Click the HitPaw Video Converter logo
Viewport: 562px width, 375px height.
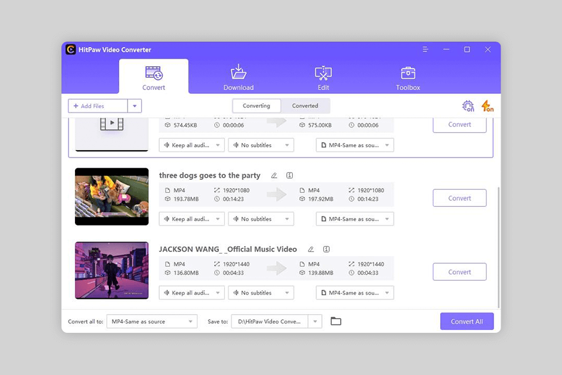pos(70,50)
